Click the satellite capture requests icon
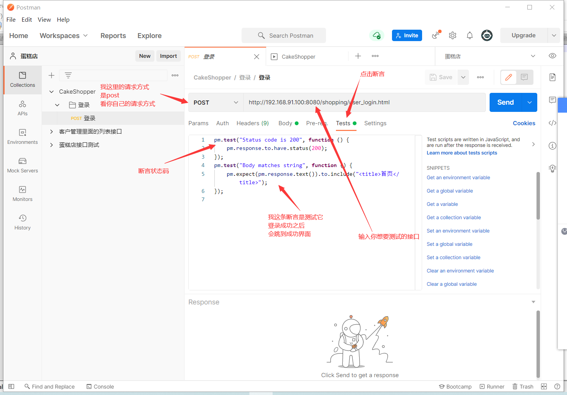 [436, 35]
